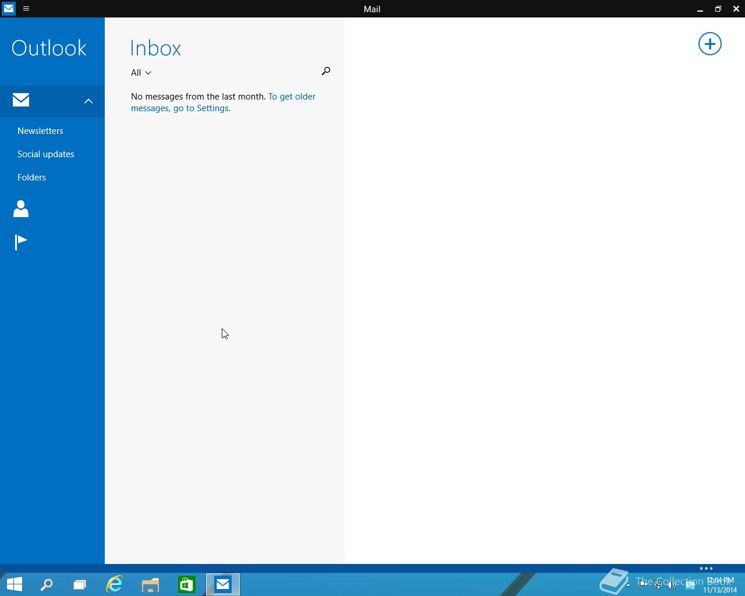Image resolution: width=745 pixels, height=596 pixels.
Task: Open the notifications tray icon
Action: click(x=690, y=585)
